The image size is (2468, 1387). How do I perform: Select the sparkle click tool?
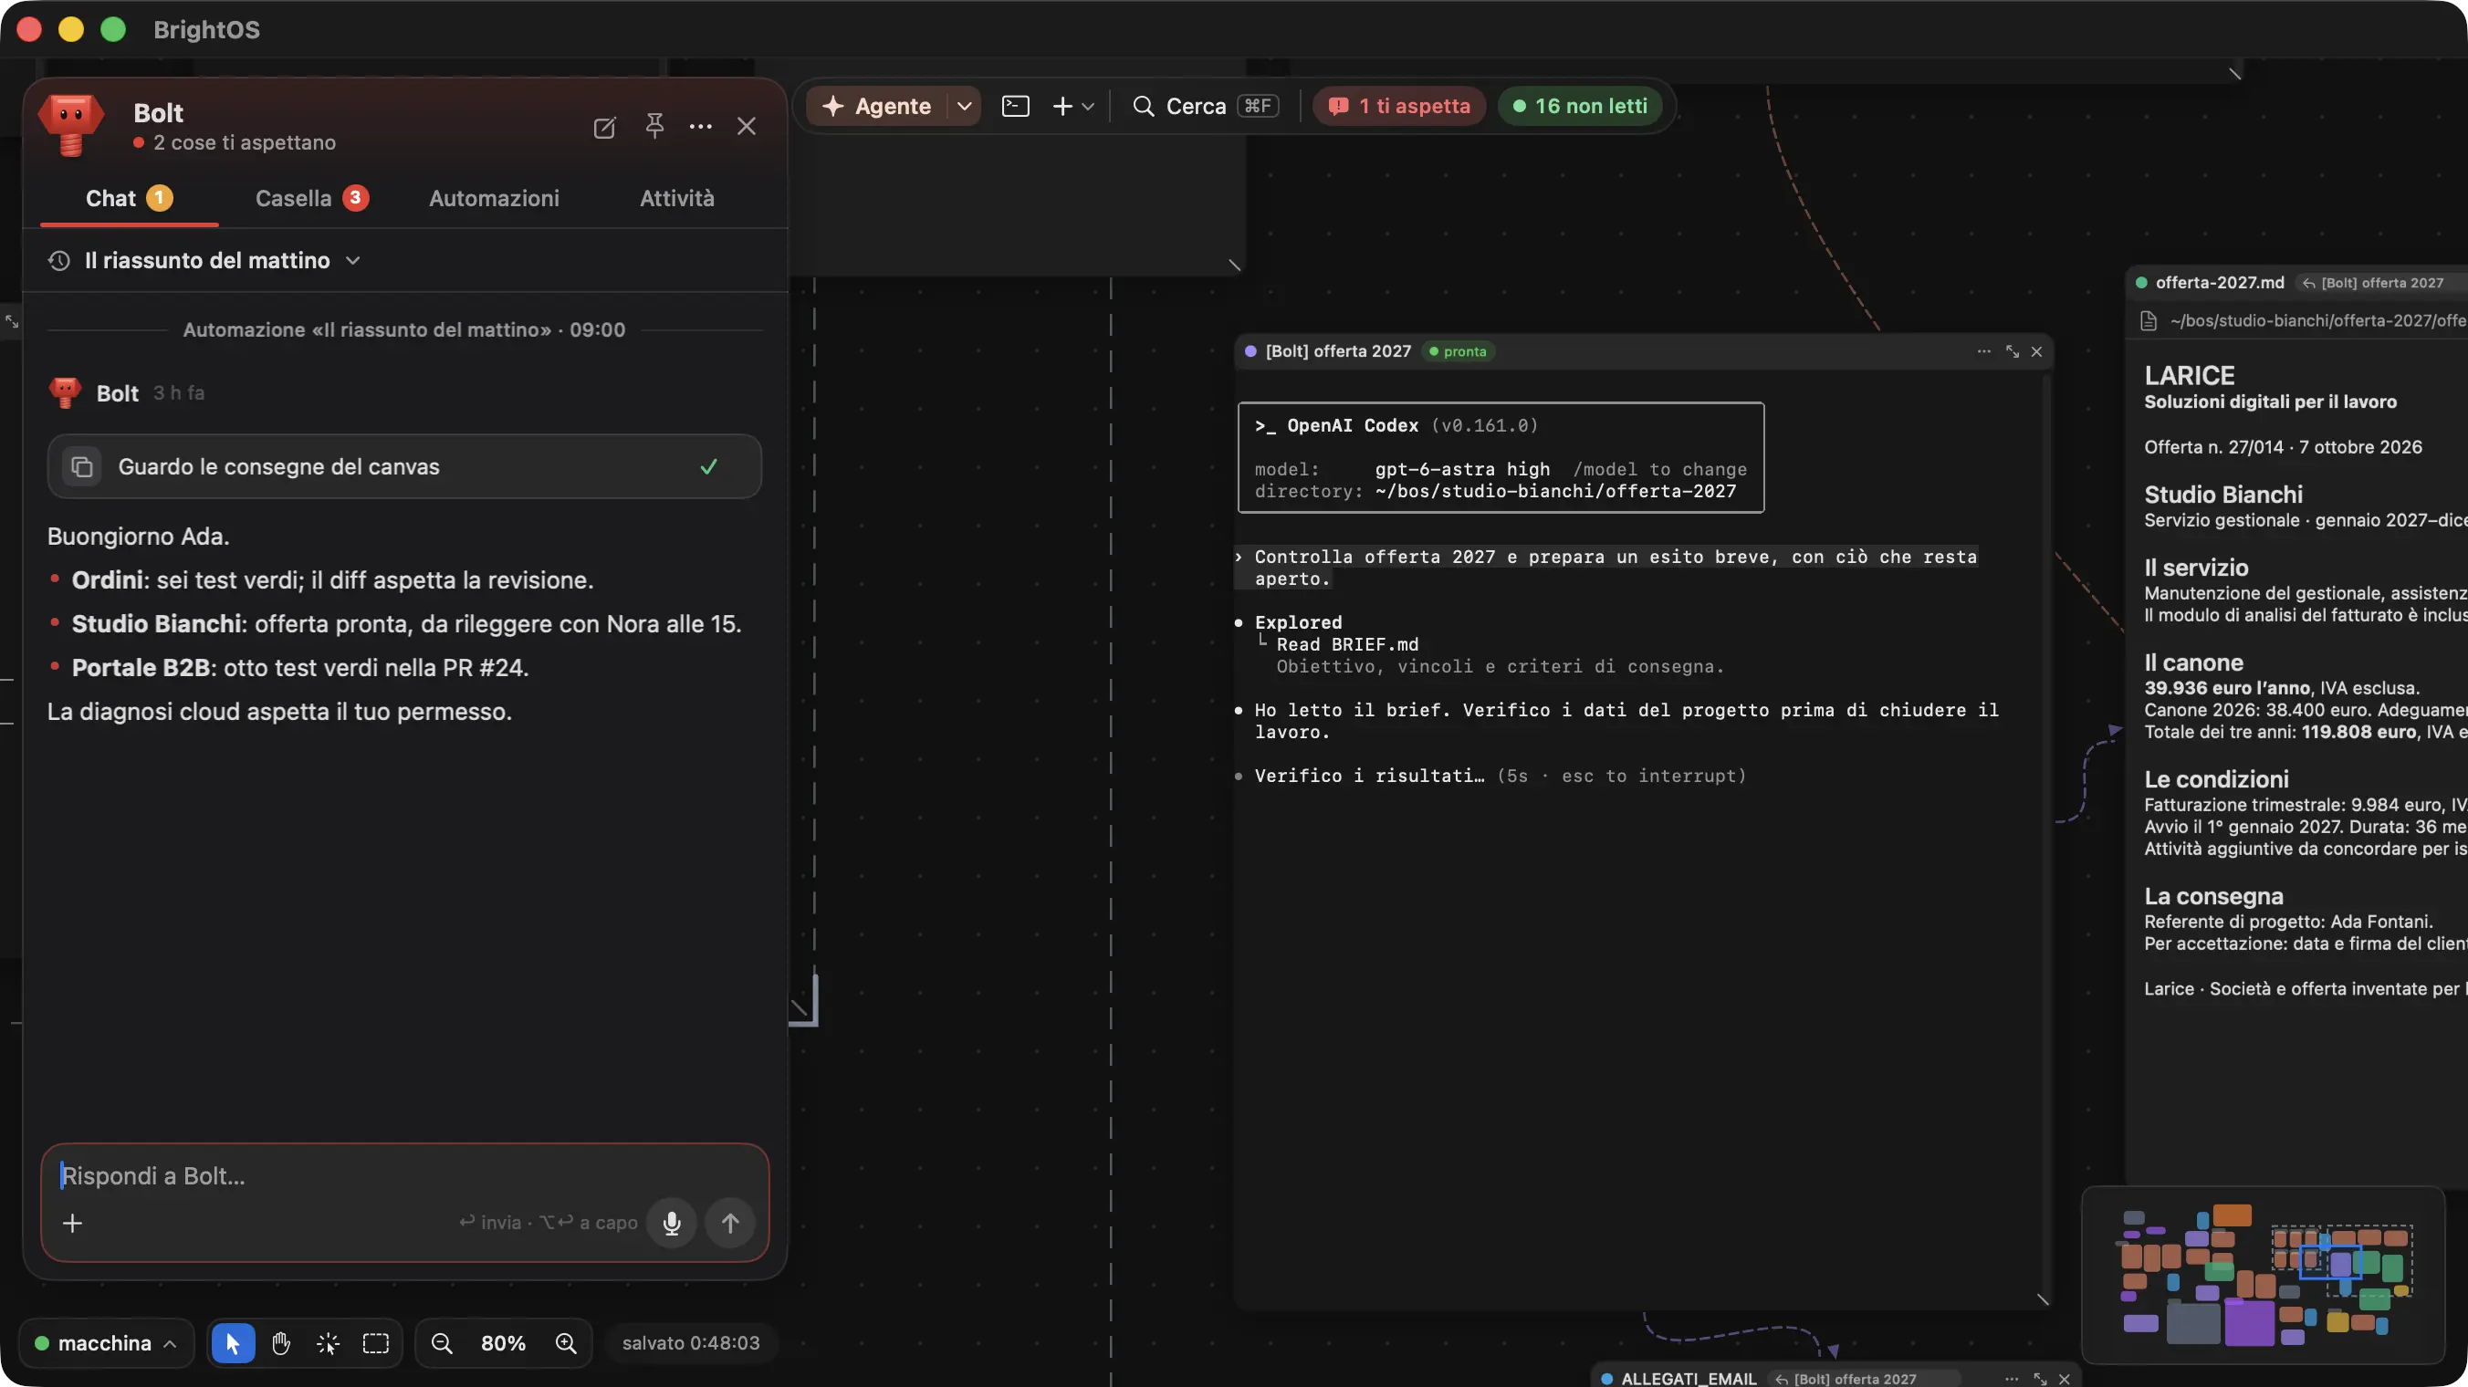pyautogui.click(x=328, y=1343)
